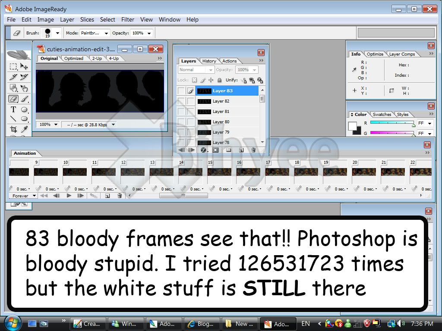
Task: Toggle lock transparent pixels
Action: point(195,80)
